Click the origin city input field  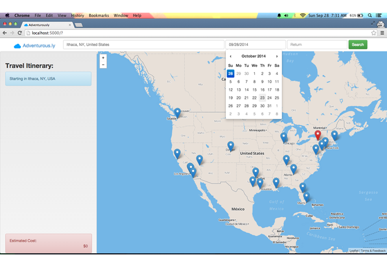point(143,45)
